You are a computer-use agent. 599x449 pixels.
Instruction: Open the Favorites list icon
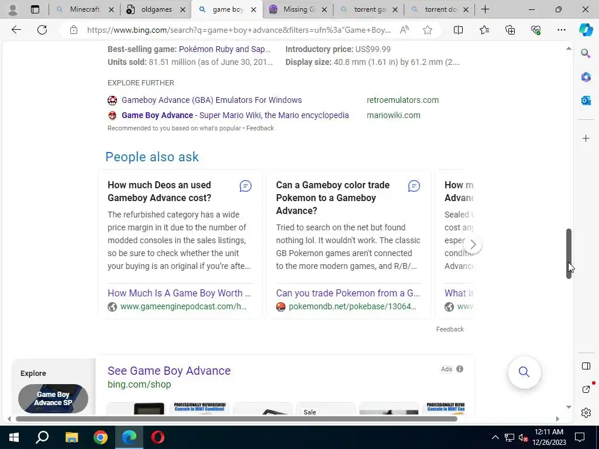pyautogui.click(x=484, y=30)
